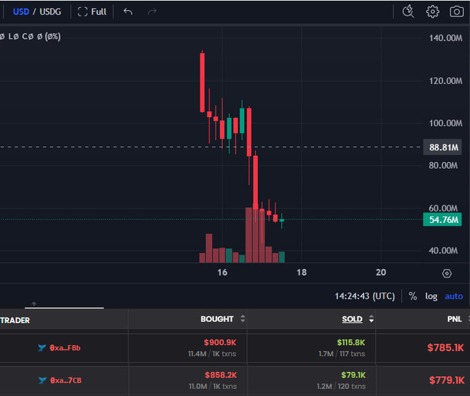Click the 1.7M / 117 txns detail
Screen dimensions: 470x396
341,354
